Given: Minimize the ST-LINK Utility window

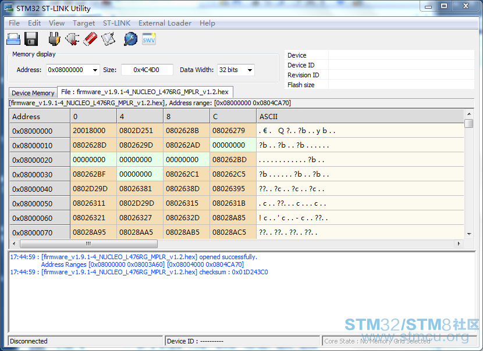Looking at the screenshot, I should click(428, 6).
